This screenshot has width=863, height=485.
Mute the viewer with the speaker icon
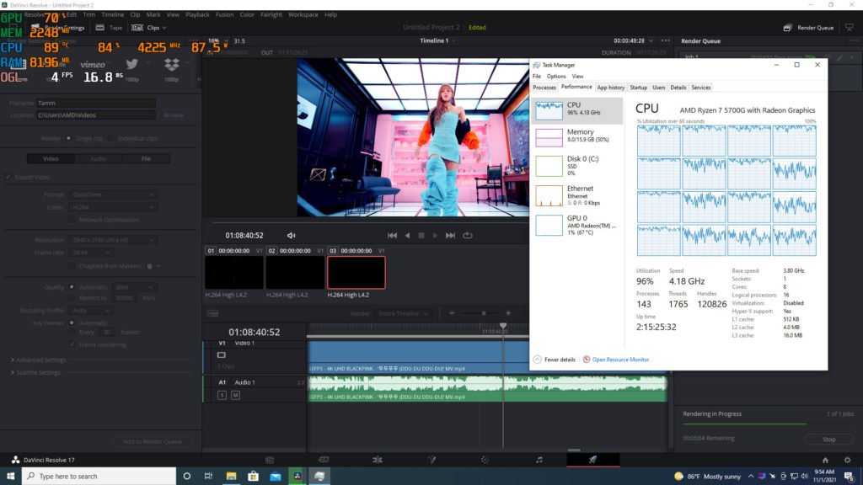[292, 236]
